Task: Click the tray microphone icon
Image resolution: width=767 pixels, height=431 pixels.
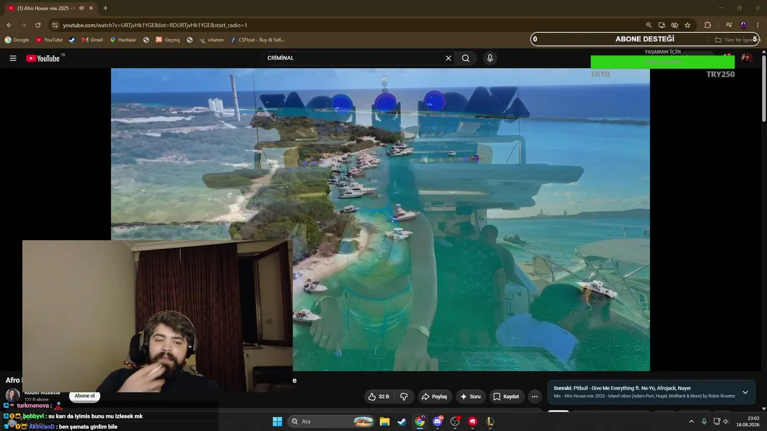Action: coord(704,421)
